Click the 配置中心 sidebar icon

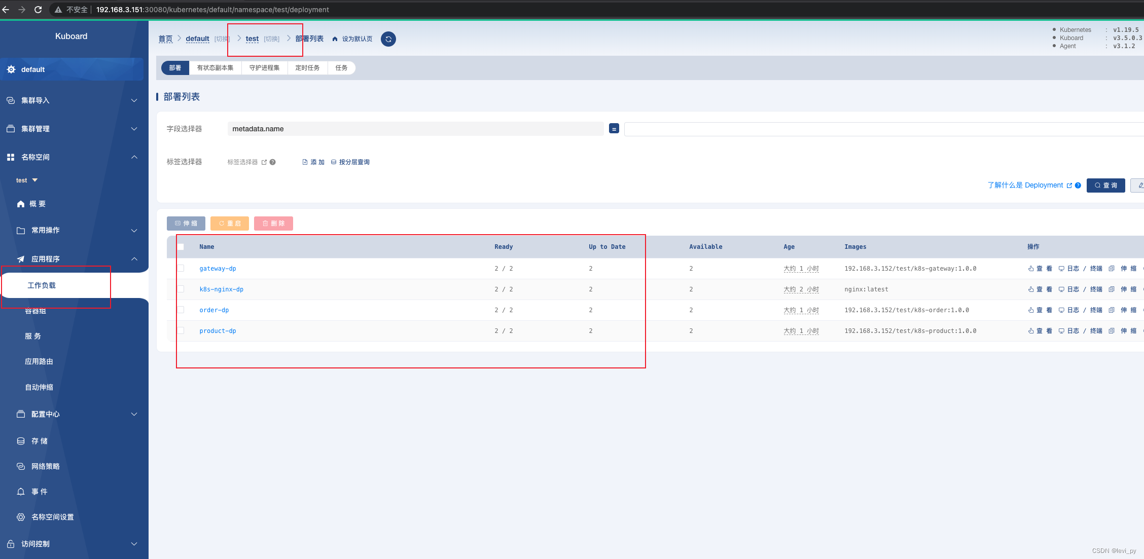21,414
